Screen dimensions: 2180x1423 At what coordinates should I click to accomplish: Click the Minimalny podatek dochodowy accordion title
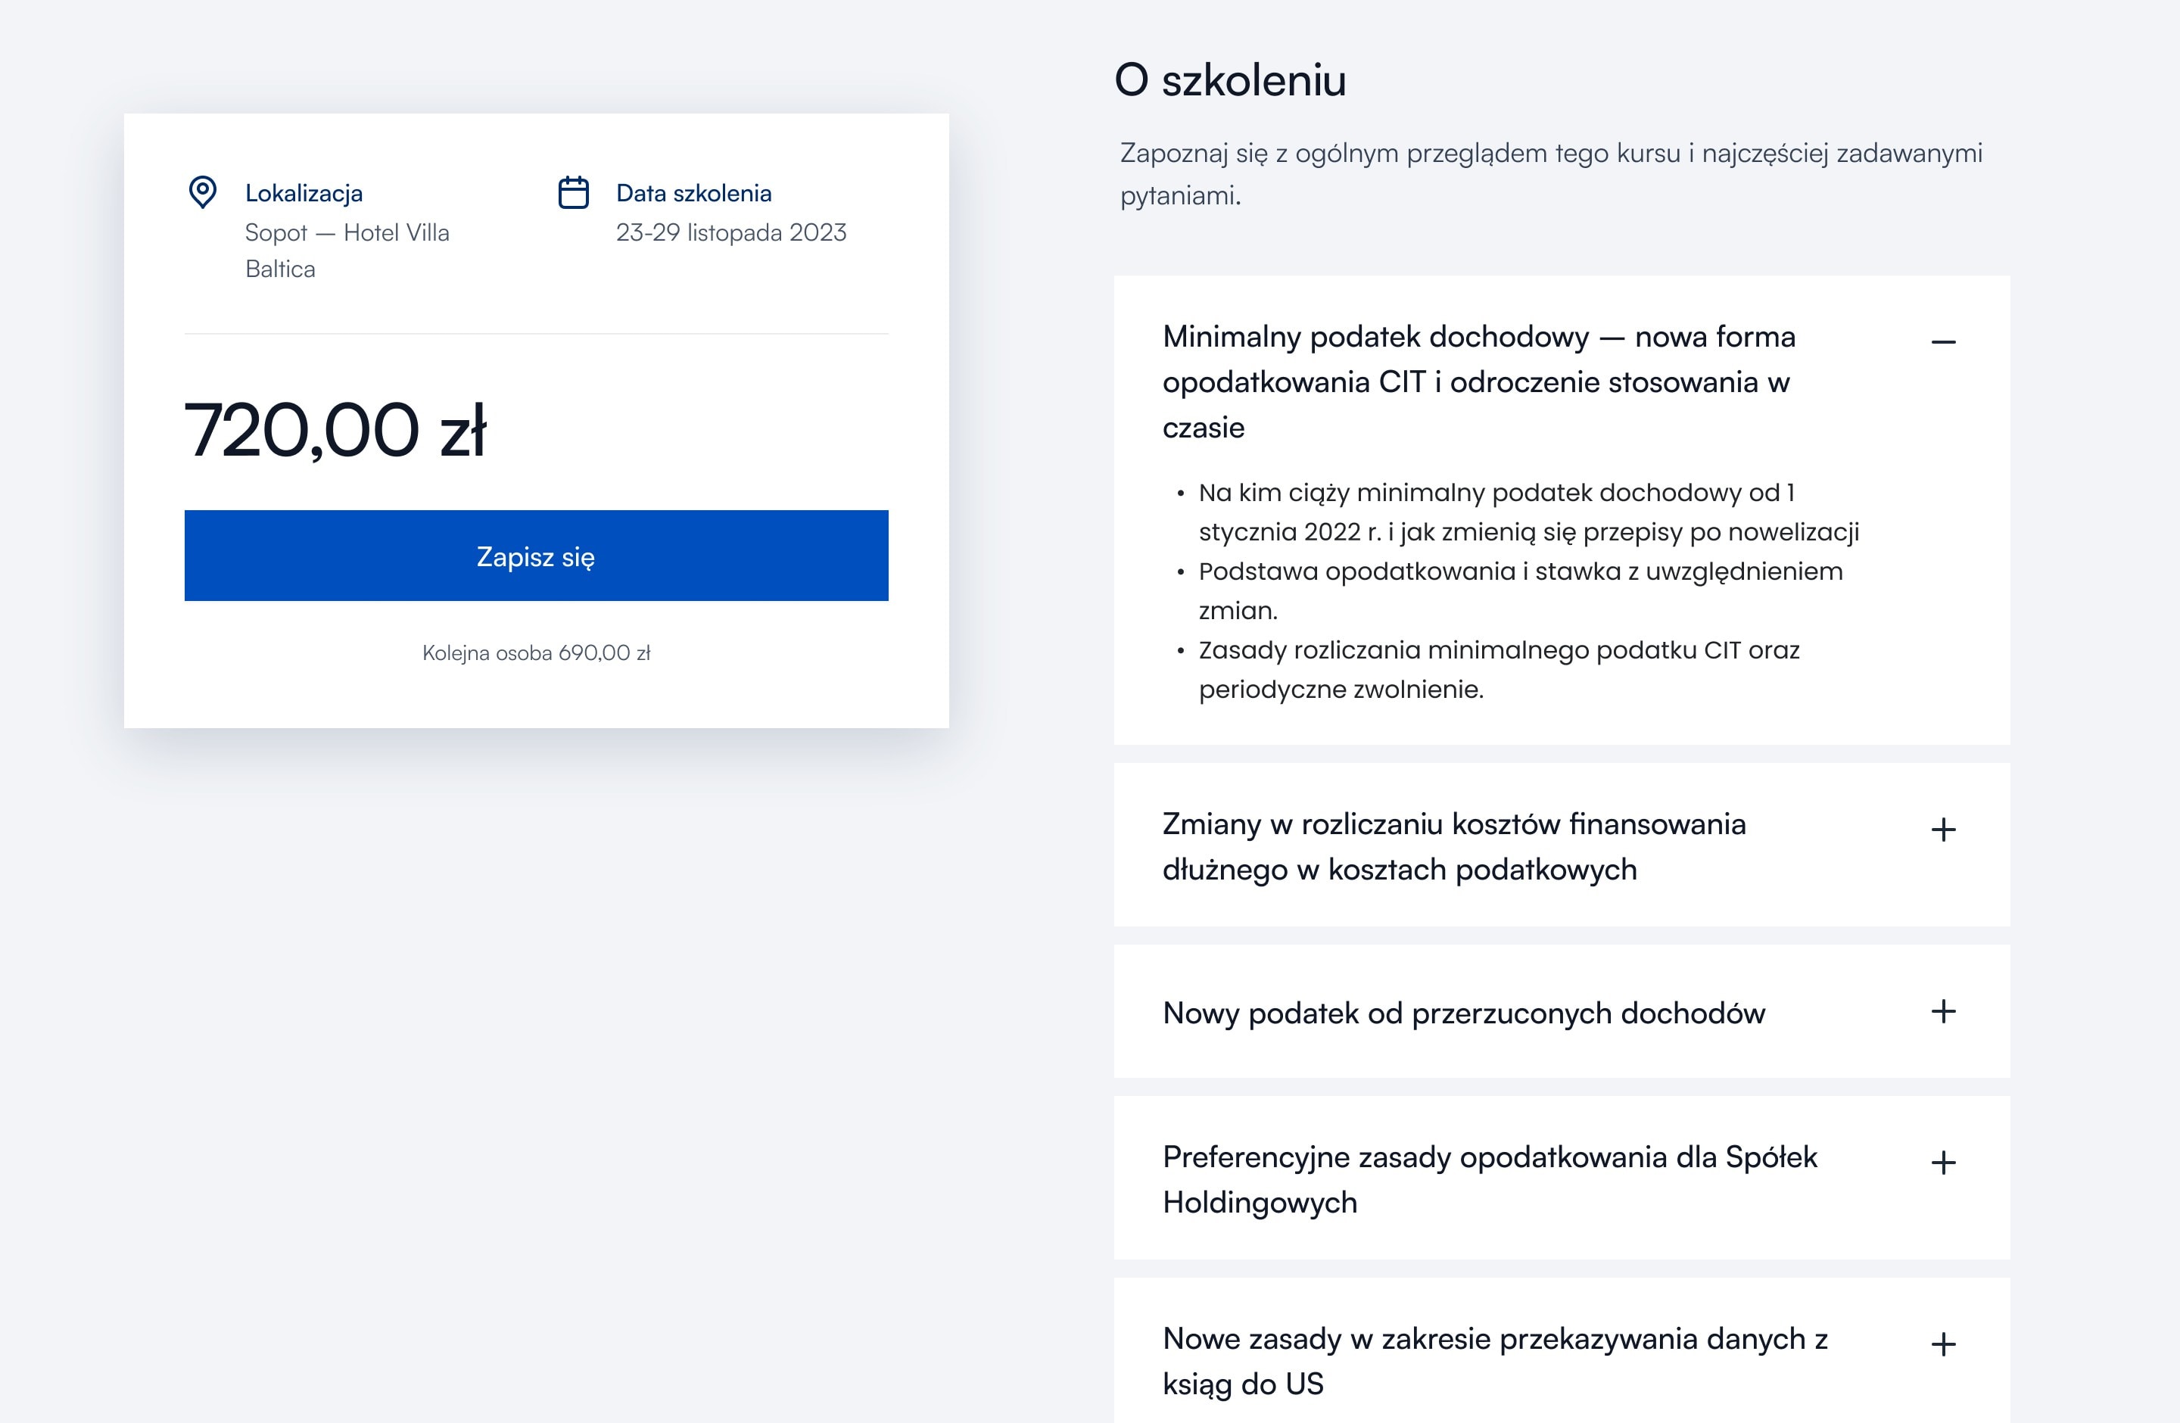coord(1478,381)
